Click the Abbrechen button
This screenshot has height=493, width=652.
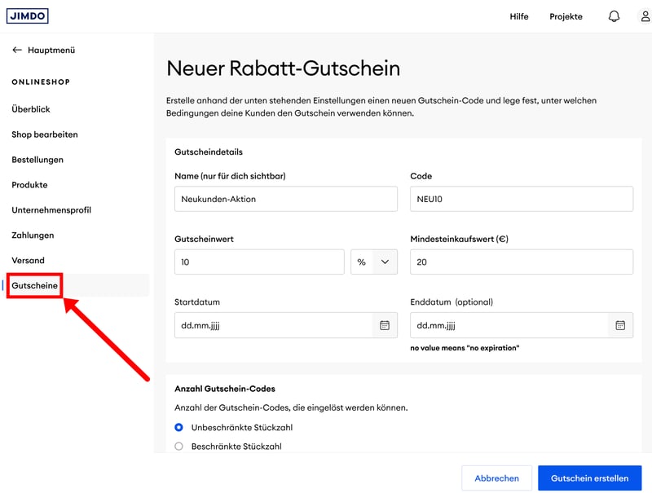[496, 478]
